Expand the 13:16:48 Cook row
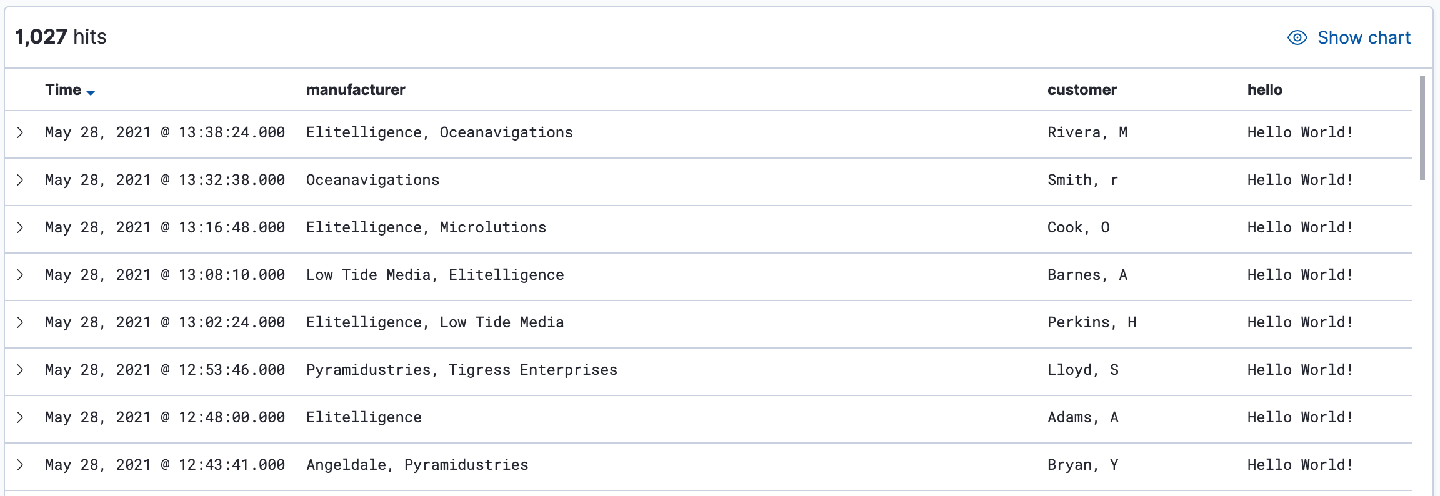The height and width of the screenshot is (496, 1440). coord(21,227)
